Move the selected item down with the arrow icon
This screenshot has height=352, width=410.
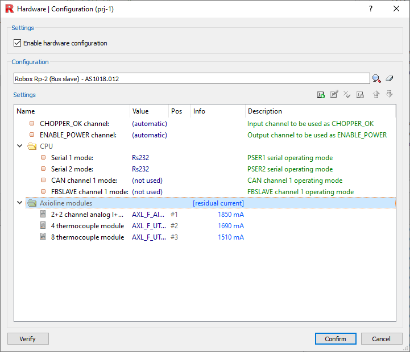coord(390,94)
